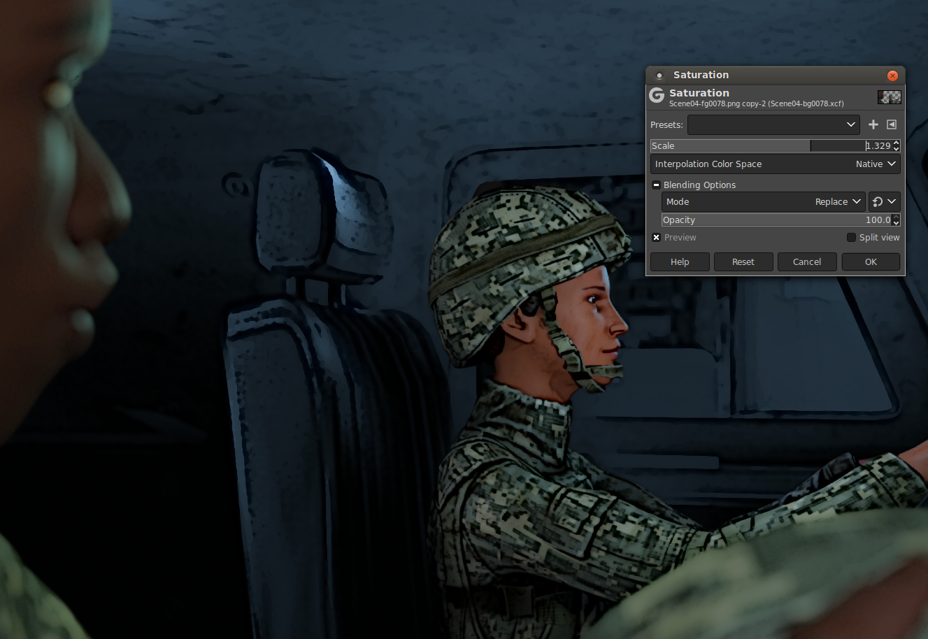Increase Opacity with up stepper arrow

coord(897,217)
